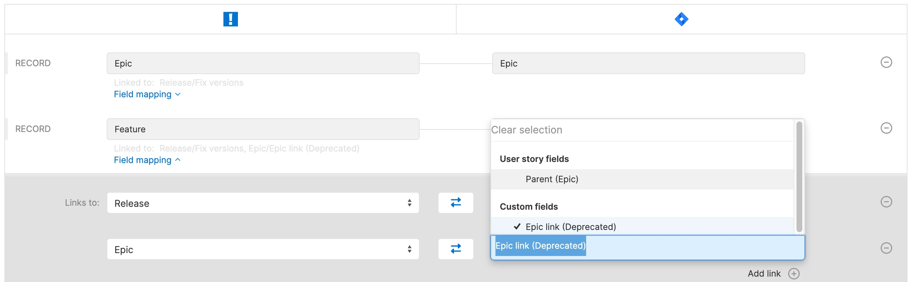Select checked Epic link (Deprecated) option
The height and width of the screenshot is (282, 914).
pyautogui.click(x=571, y=227)
